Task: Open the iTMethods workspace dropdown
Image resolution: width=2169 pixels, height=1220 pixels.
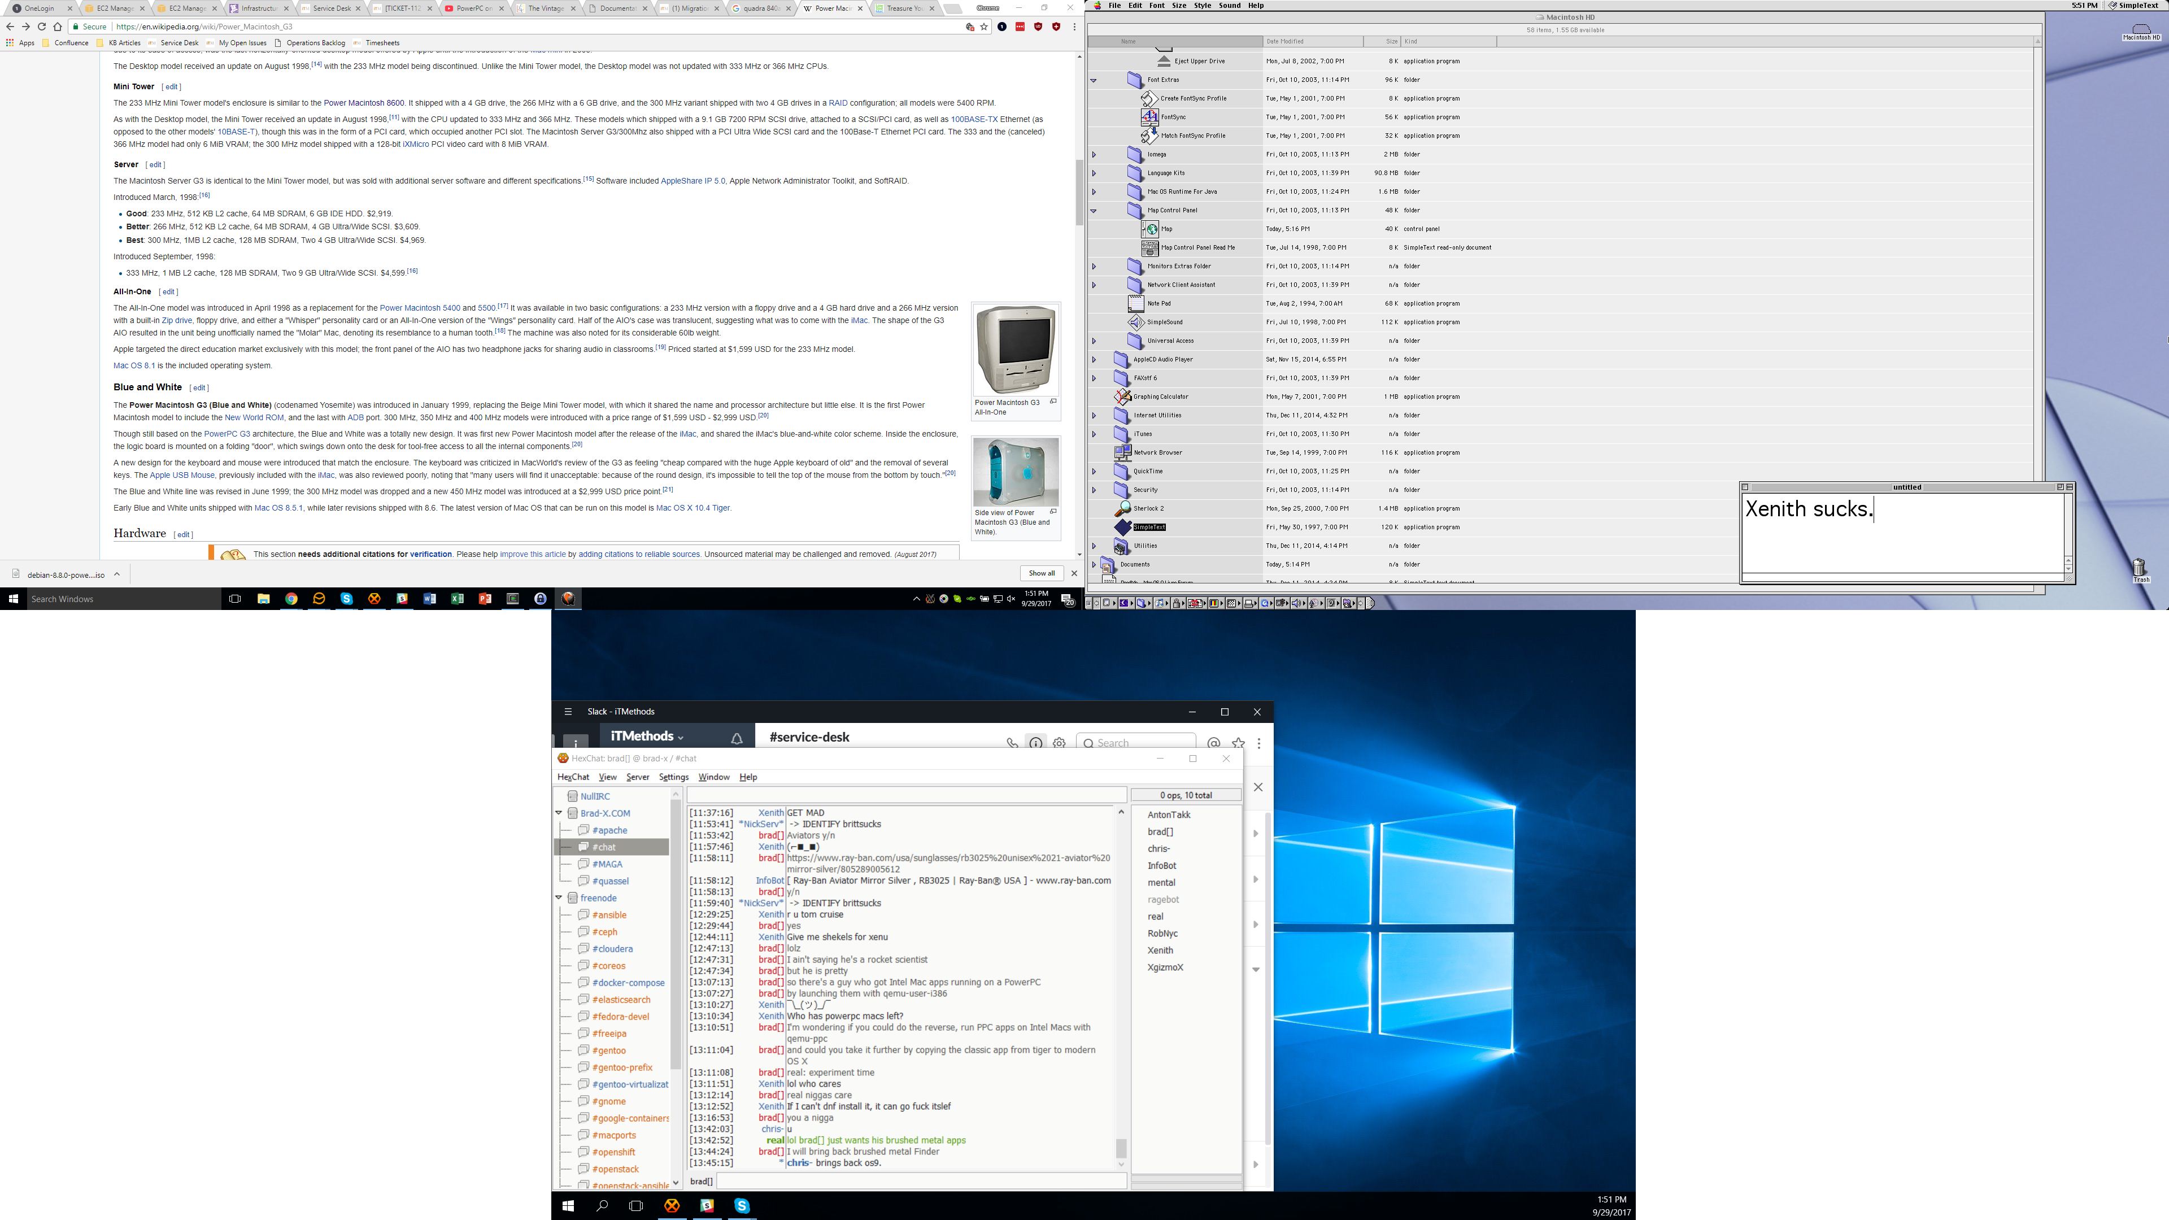Action: 647,736
